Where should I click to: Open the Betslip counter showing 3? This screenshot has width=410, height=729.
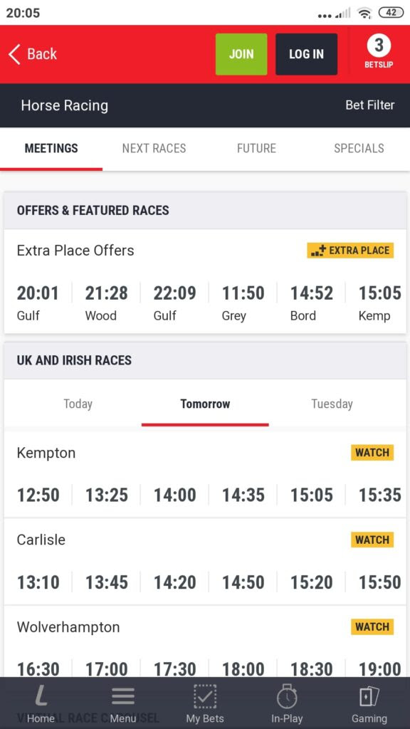tap(379, 51)
